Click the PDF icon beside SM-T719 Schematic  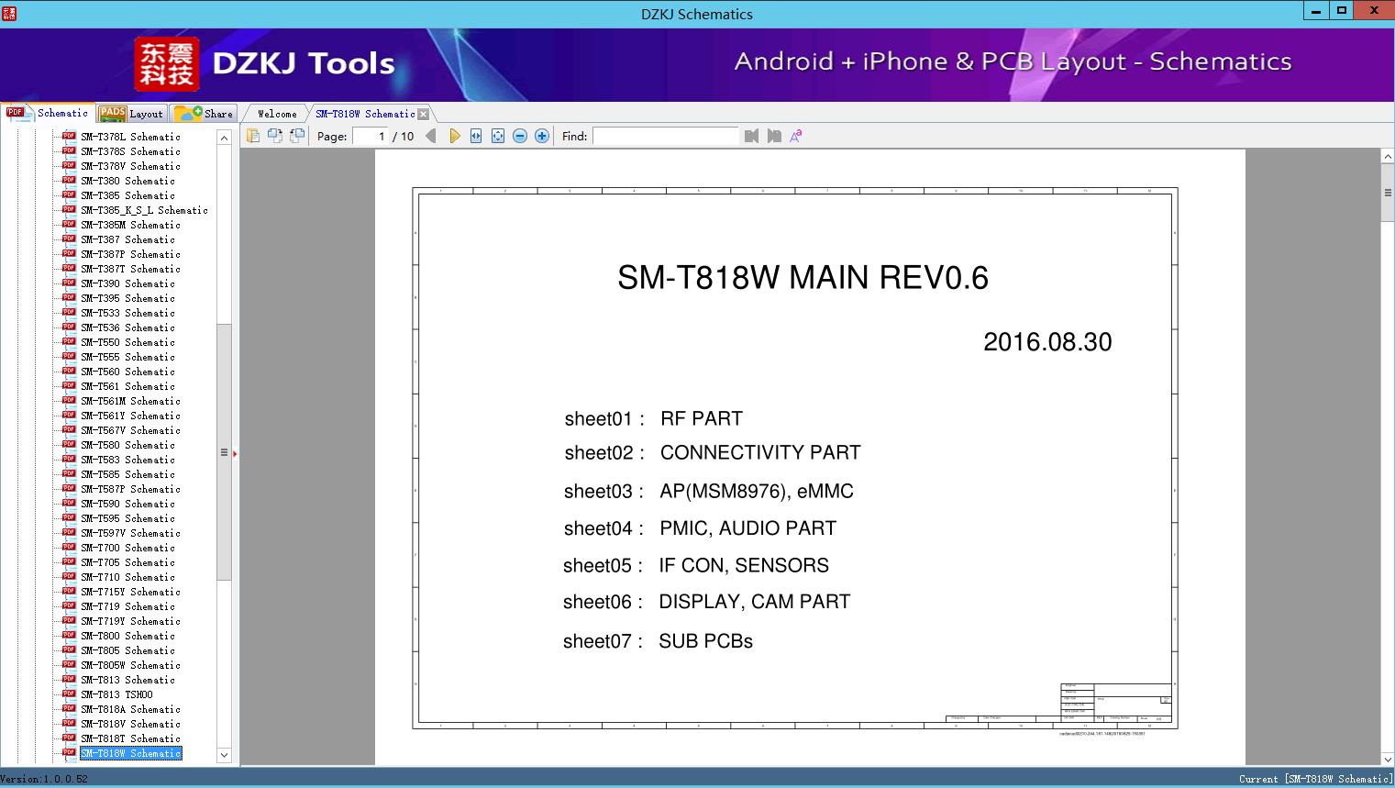69,606
